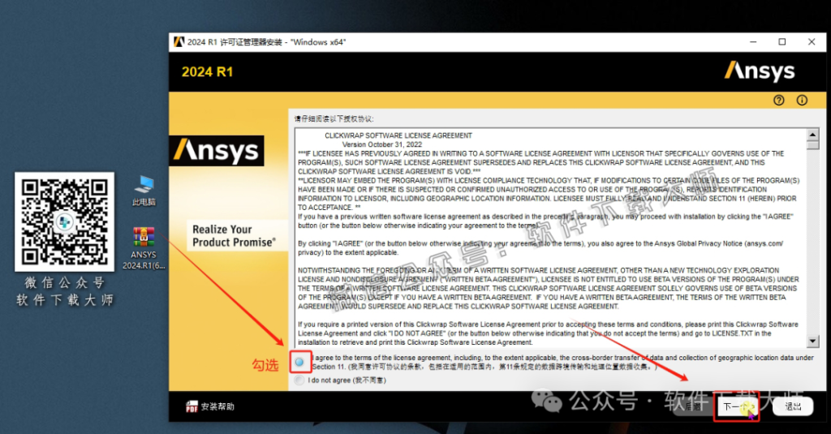Click the 安装帮助 help link
This screenshot has width=831, height=434.
pos(217,406)
